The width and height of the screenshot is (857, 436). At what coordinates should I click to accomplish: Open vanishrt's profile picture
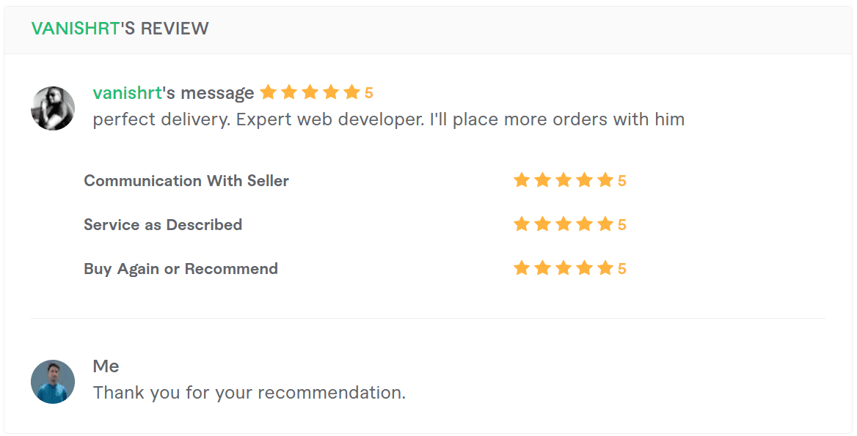click(53, 108)
